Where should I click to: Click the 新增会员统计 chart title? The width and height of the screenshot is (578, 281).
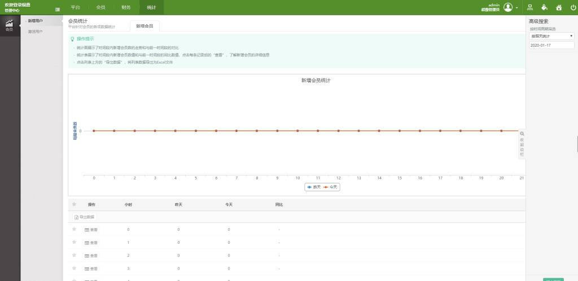316,80
